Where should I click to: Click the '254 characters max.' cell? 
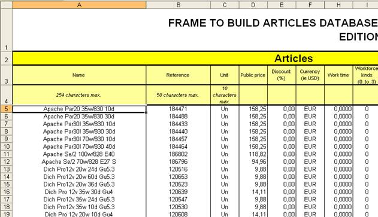click(x=79, y=95)
